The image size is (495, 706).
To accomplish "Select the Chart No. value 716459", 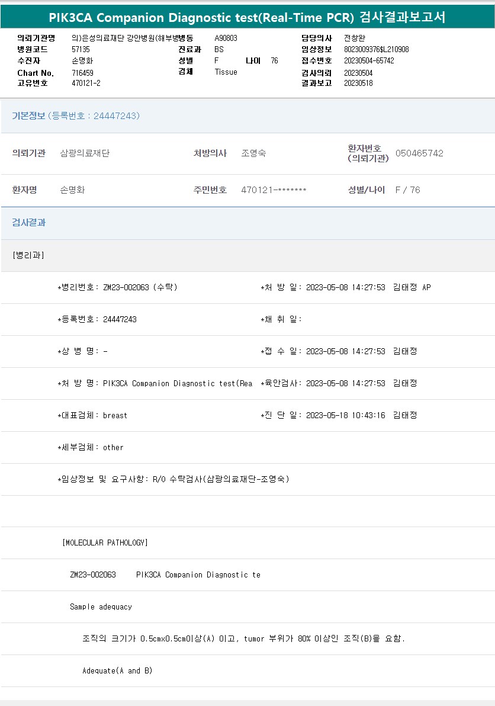I will [x=82, y=73].
